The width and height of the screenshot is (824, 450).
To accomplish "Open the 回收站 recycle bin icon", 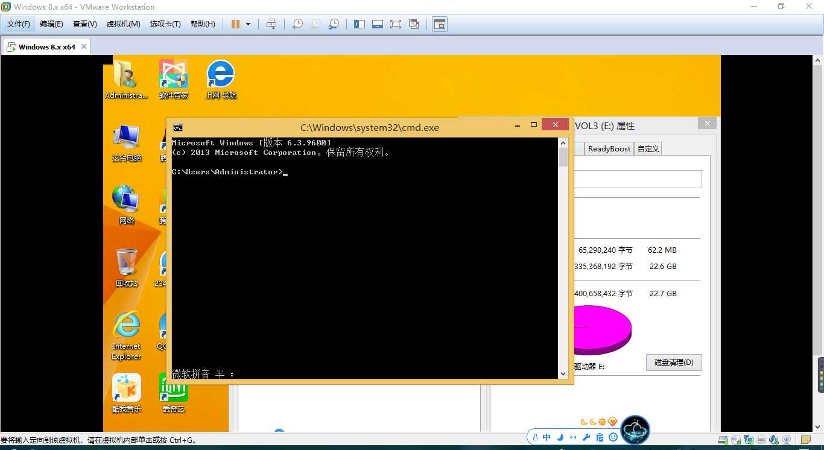I will [x=127, y=268].
